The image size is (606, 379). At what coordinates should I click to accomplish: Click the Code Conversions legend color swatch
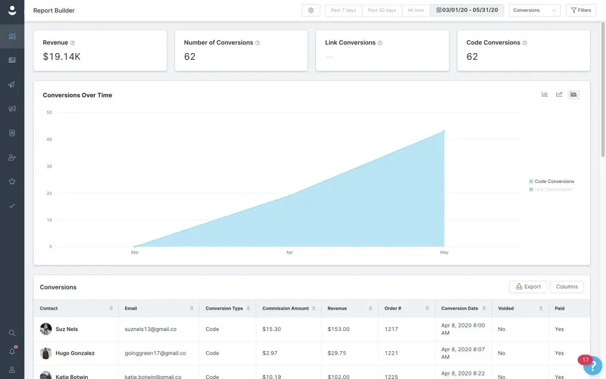[531, 182]
